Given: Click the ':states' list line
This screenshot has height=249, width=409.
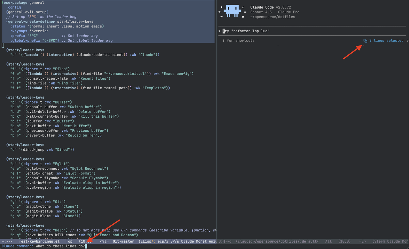Looking at the screenshot, I should click(57, 26).
